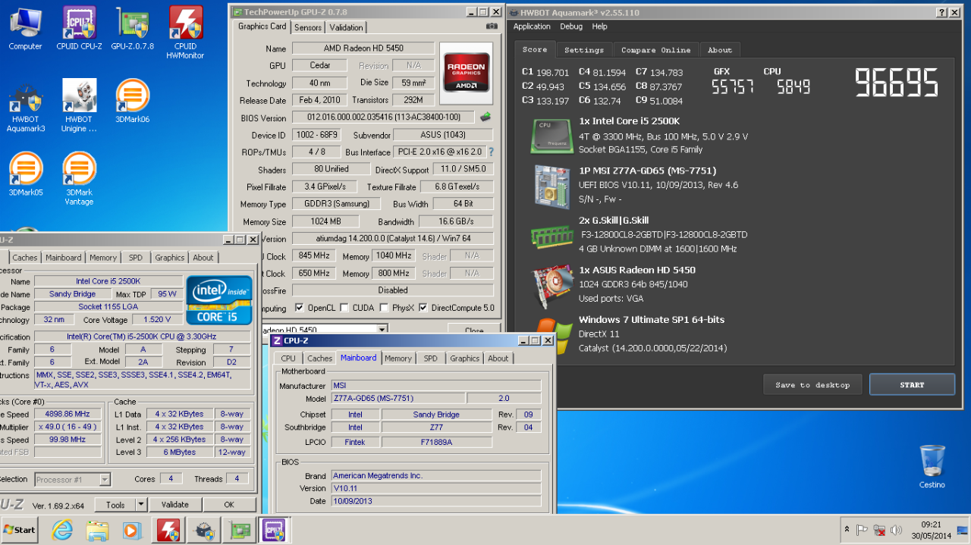Click the GPU-Z screenshot camera icon

(x=492, y=26)
